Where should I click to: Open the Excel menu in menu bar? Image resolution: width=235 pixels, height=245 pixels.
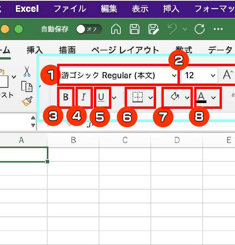[27, 9]
